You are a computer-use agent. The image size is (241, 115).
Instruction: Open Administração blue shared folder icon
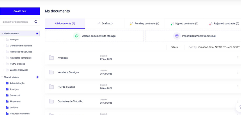click(7, 83)
